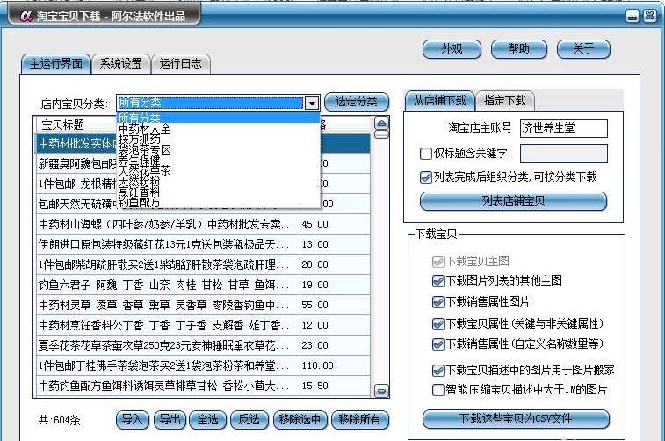665x441 pixels.
Task: Select highlighted row 中药材批发实体店
Action: tap(76, 144)
